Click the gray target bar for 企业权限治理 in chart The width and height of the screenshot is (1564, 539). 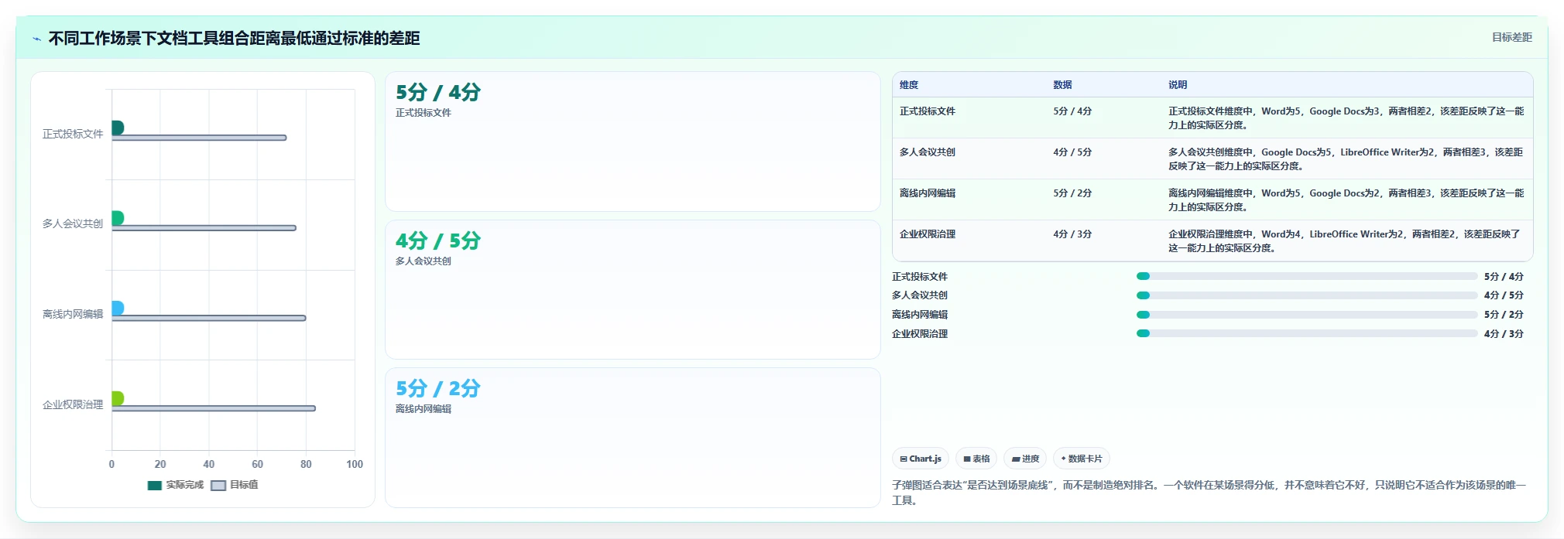(x=214, y=408)
